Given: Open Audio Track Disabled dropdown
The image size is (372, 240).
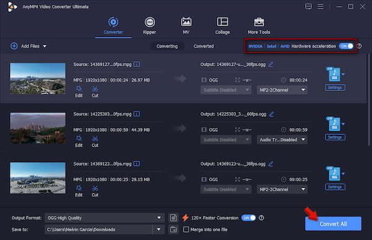Looking at the screenshot, I should click(282, 140).
